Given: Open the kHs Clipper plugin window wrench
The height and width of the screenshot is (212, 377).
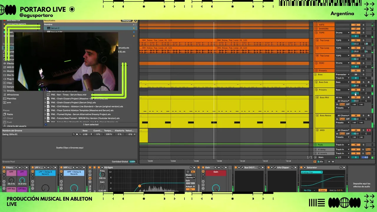Looking at the screenshot, I should pos(275,168).
